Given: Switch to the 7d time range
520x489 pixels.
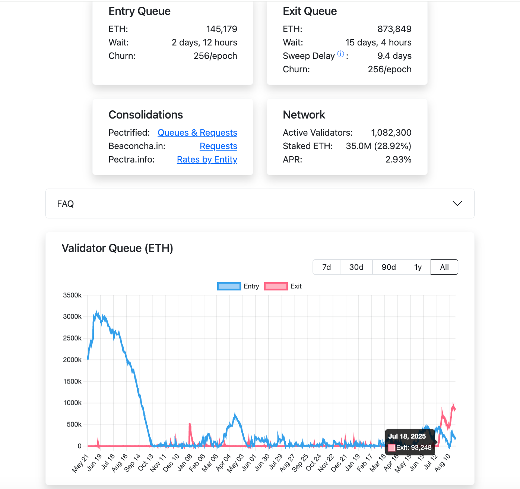Looking at the screenshot, I should [x=326, y=267].
